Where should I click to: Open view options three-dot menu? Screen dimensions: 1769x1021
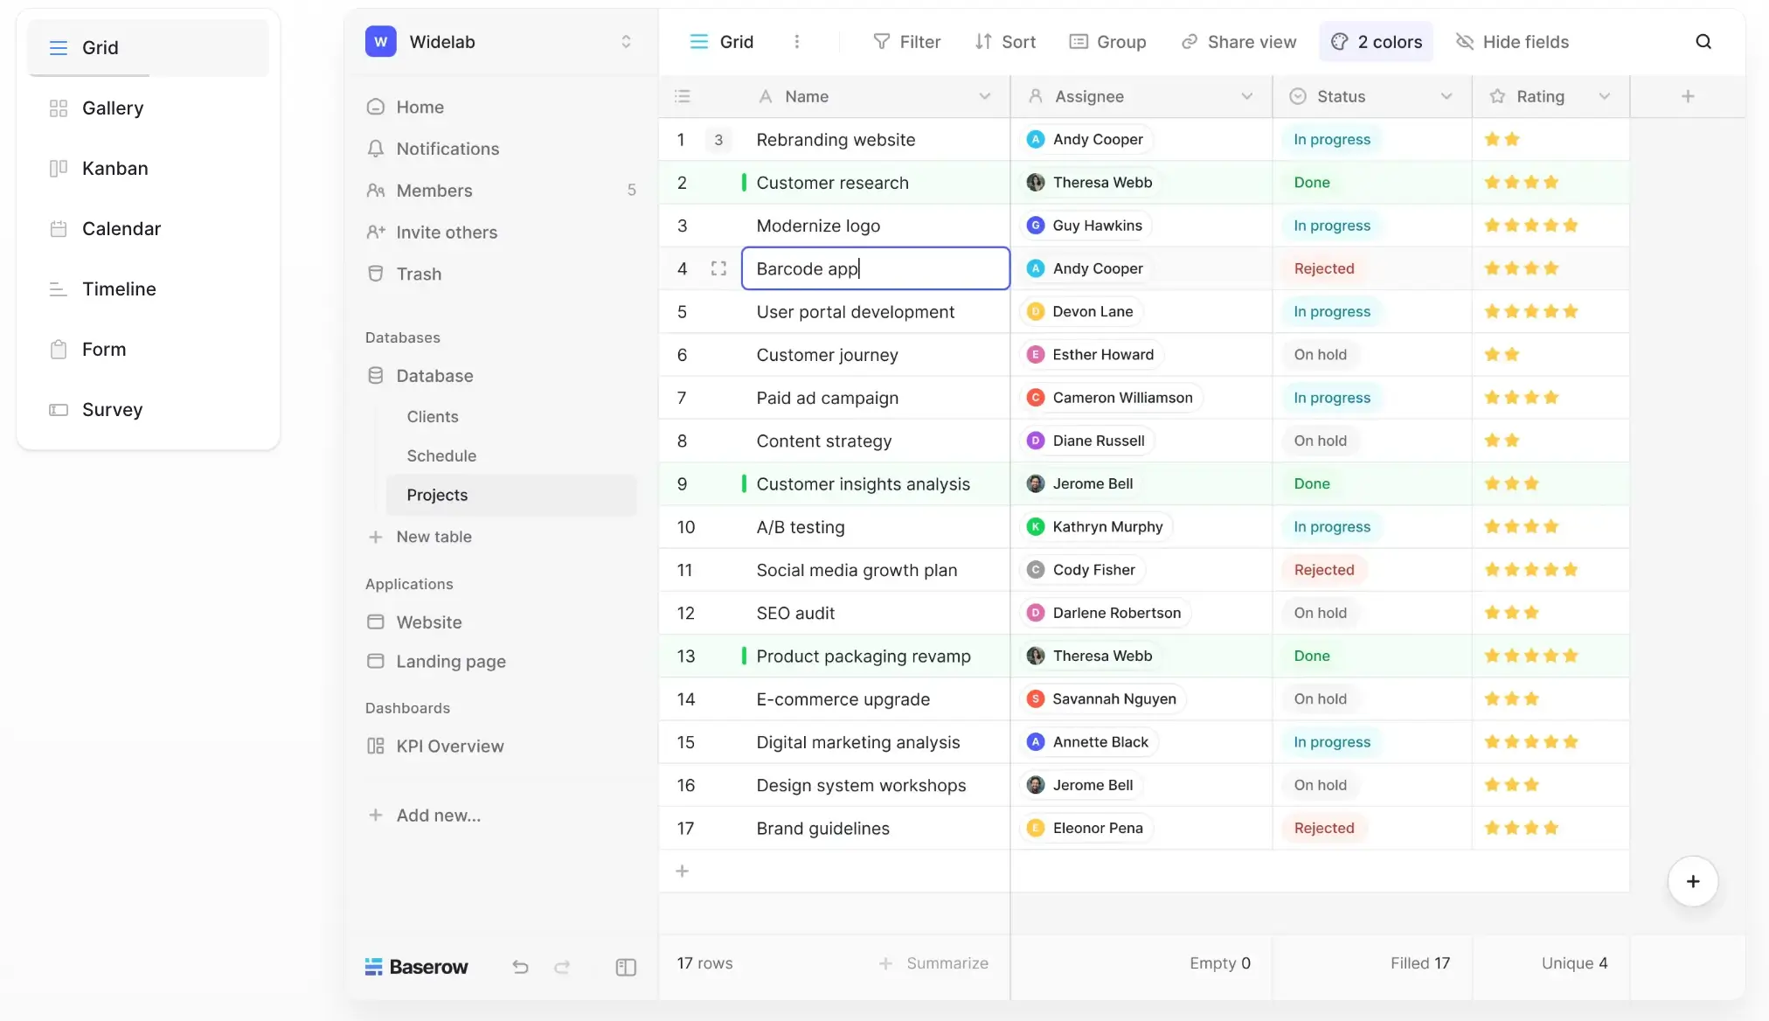tap(796, 42)
